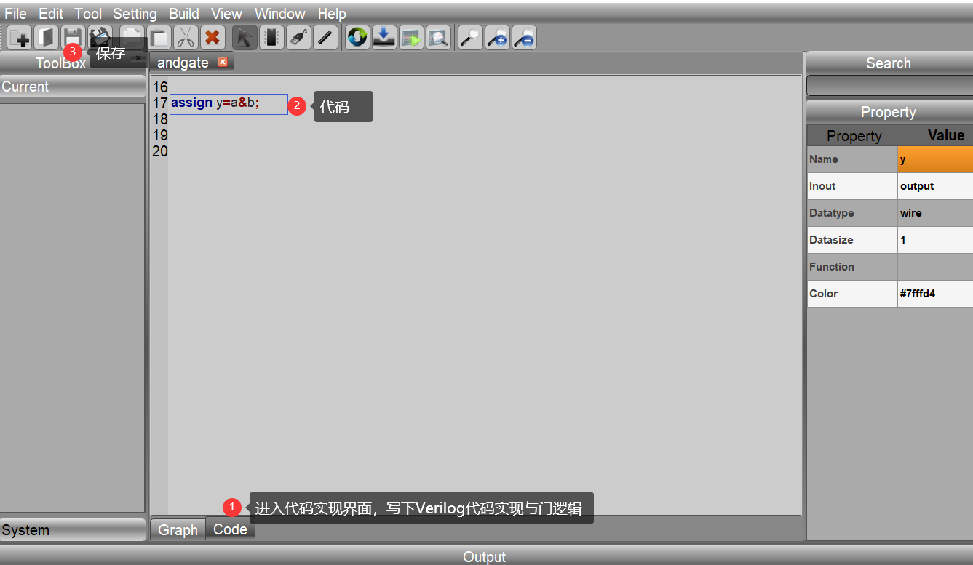973x565 pixels.
Task: Click the Color value '#7fffd4'
Action: [935, 294]
